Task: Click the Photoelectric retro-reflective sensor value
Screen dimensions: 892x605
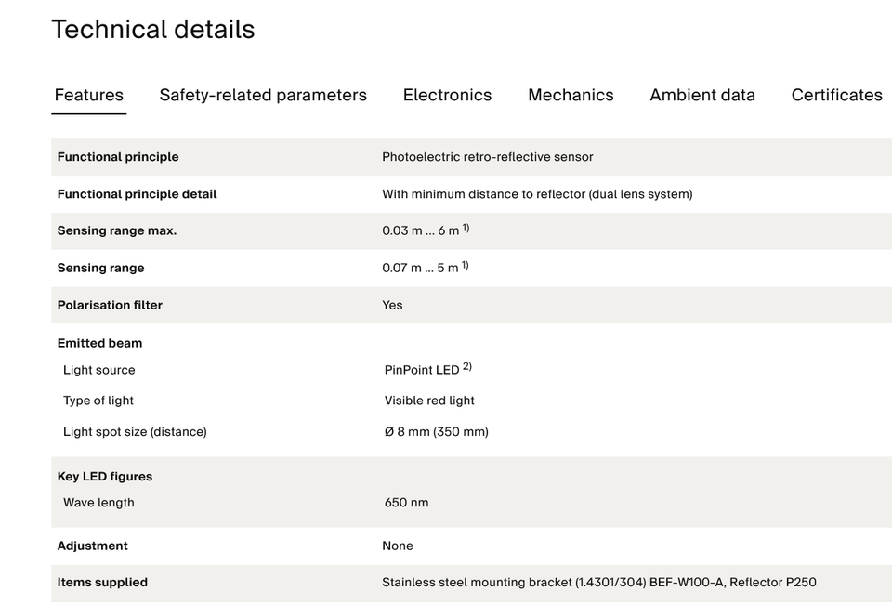Action: 488,157
